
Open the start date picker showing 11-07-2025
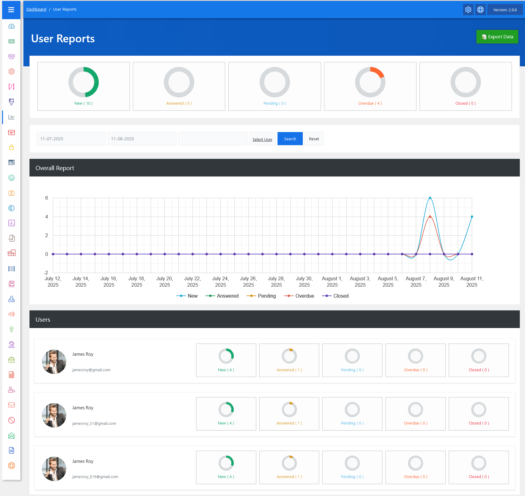pyautogui.click(x=71, y=139)
